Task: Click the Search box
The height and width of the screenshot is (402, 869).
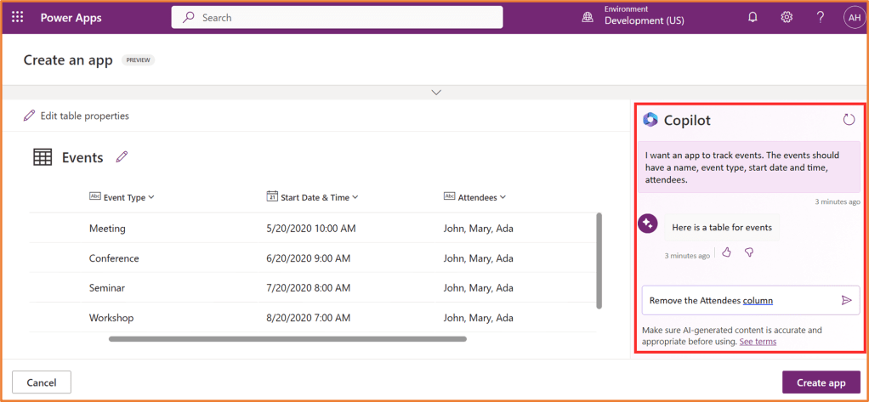Action: coord(337,17)
